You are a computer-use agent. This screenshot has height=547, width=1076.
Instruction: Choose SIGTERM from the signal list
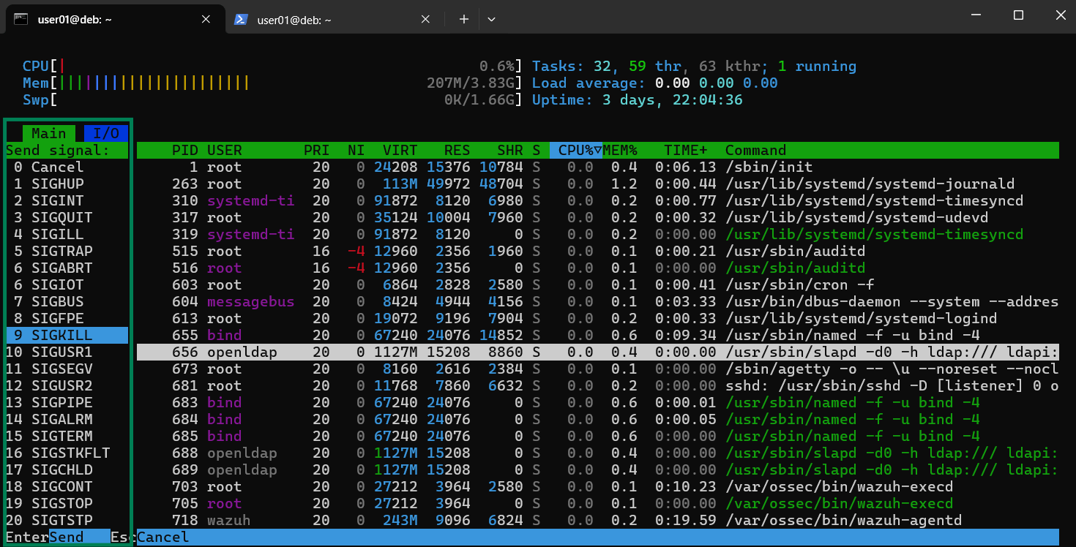[61, 436]
